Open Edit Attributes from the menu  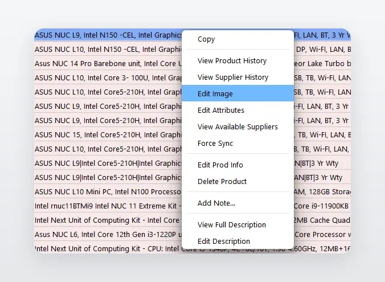coord(237,110)
